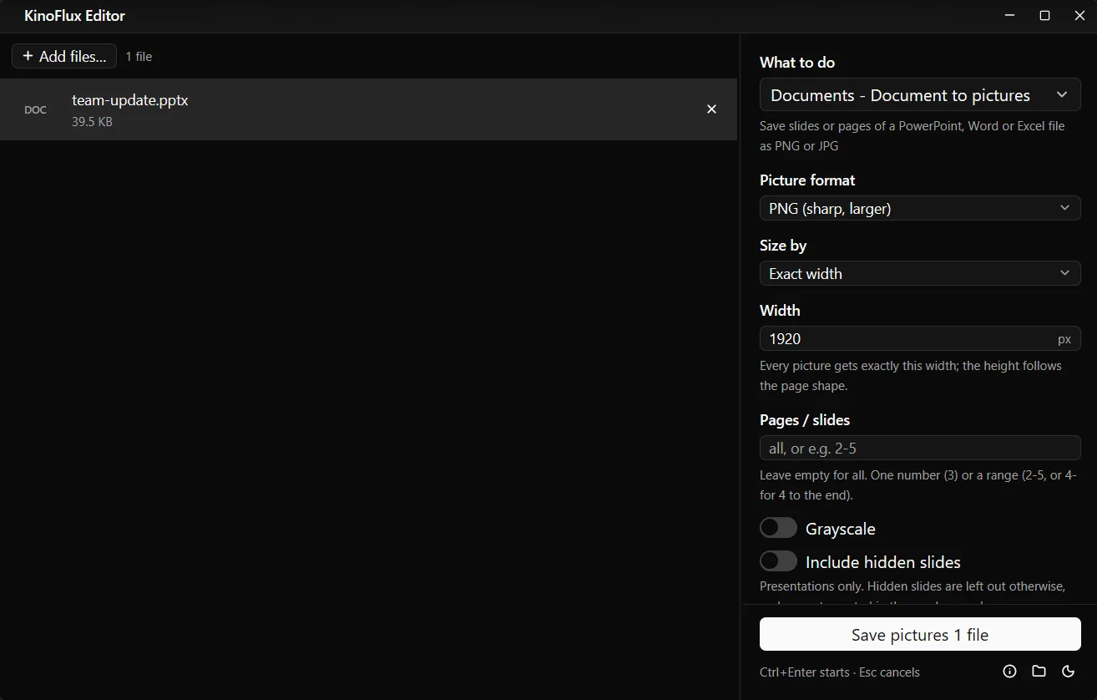Click the Pages / slides range field
Viewport: 1097px width, 700px height.
click(x=920, y=448)
